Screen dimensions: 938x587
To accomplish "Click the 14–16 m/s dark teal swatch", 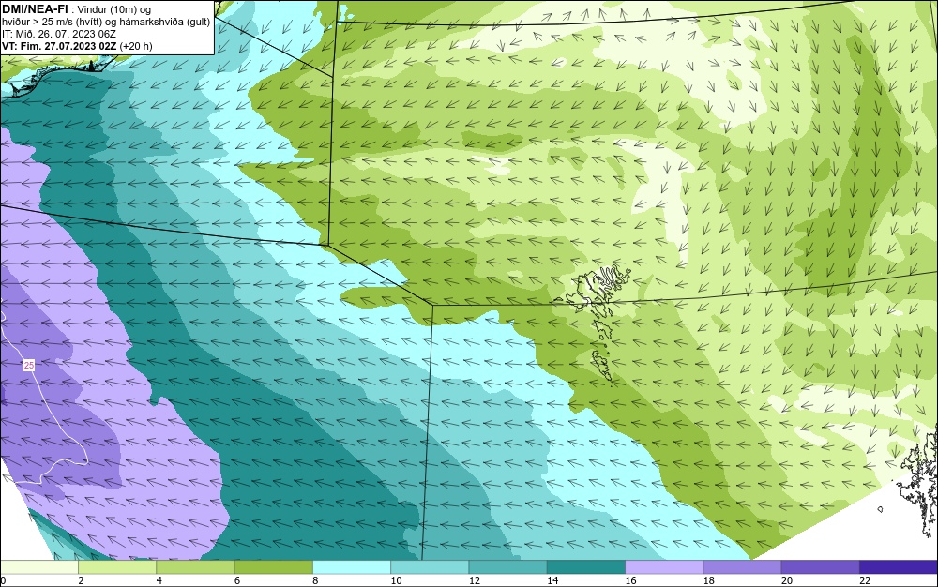I will tap(586, 567).
